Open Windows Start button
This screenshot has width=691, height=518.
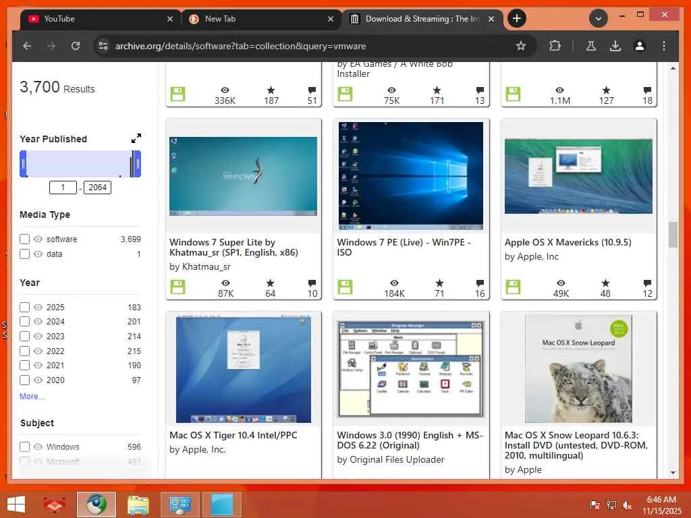[16, 505]
